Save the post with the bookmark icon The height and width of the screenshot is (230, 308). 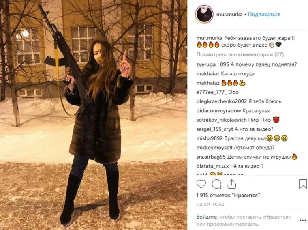tap(303, 184)
